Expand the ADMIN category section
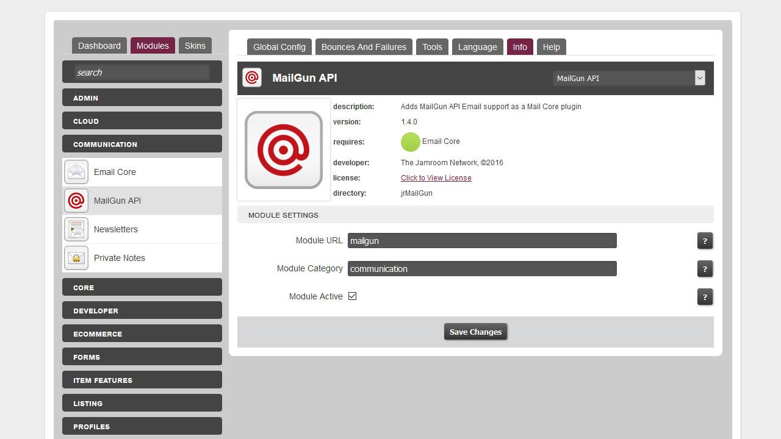781x439 pixels. (x=142, y=98)
